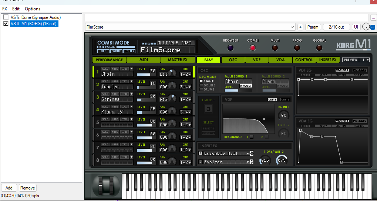Disable the M1 (KORG) plugin checkbox
Viewport: 377px width, 201px height.
coord(6,24)
